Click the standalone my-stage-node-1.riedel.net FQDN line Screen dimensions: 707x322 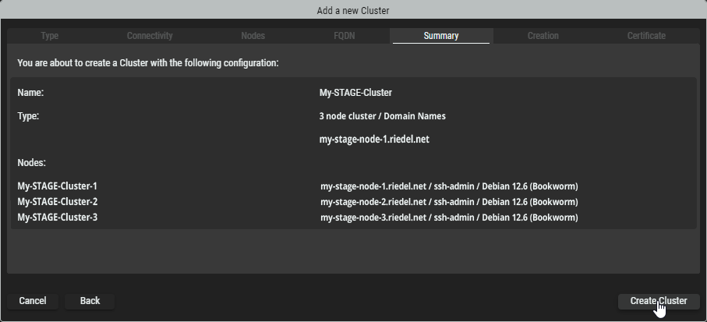(374, 140)
